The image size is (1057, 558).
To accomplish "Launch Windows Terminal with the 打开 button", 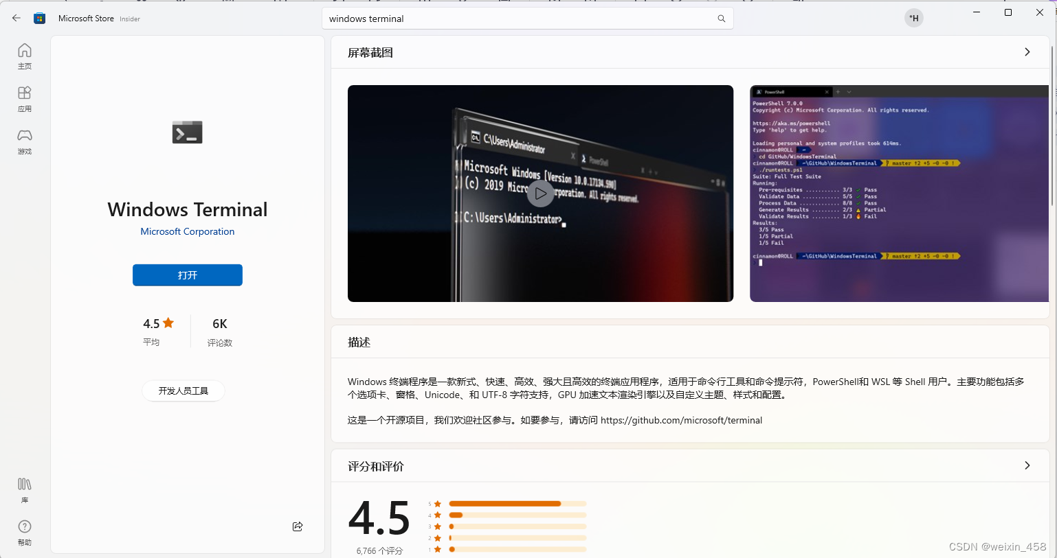I will [x=187, y=275].
